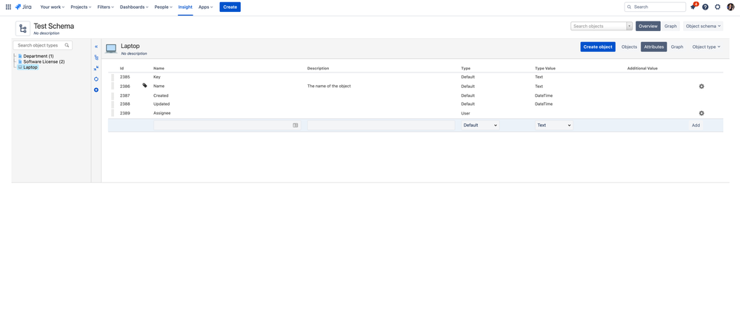
Task: Grab the drag handle of Key row
Action: point(113,77)
